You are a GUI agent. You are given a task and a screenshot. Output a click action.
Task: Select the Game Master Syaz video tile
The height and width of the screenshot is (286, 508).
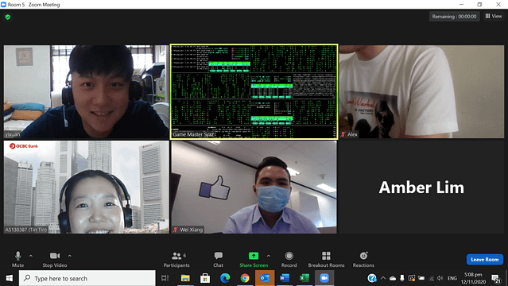254,91
